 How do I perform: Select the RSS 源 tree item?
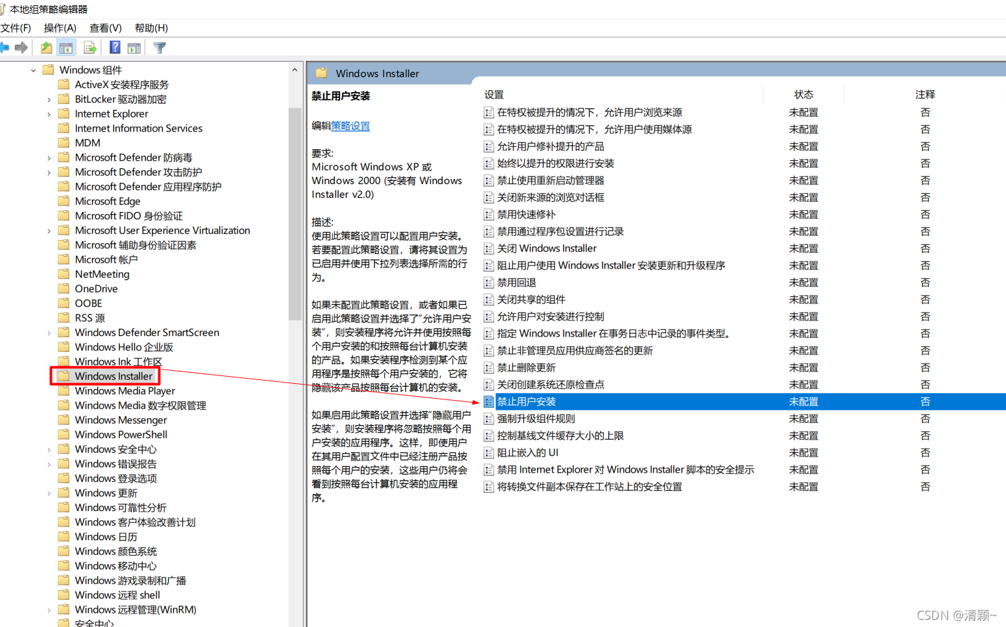[x=90, y=318]
